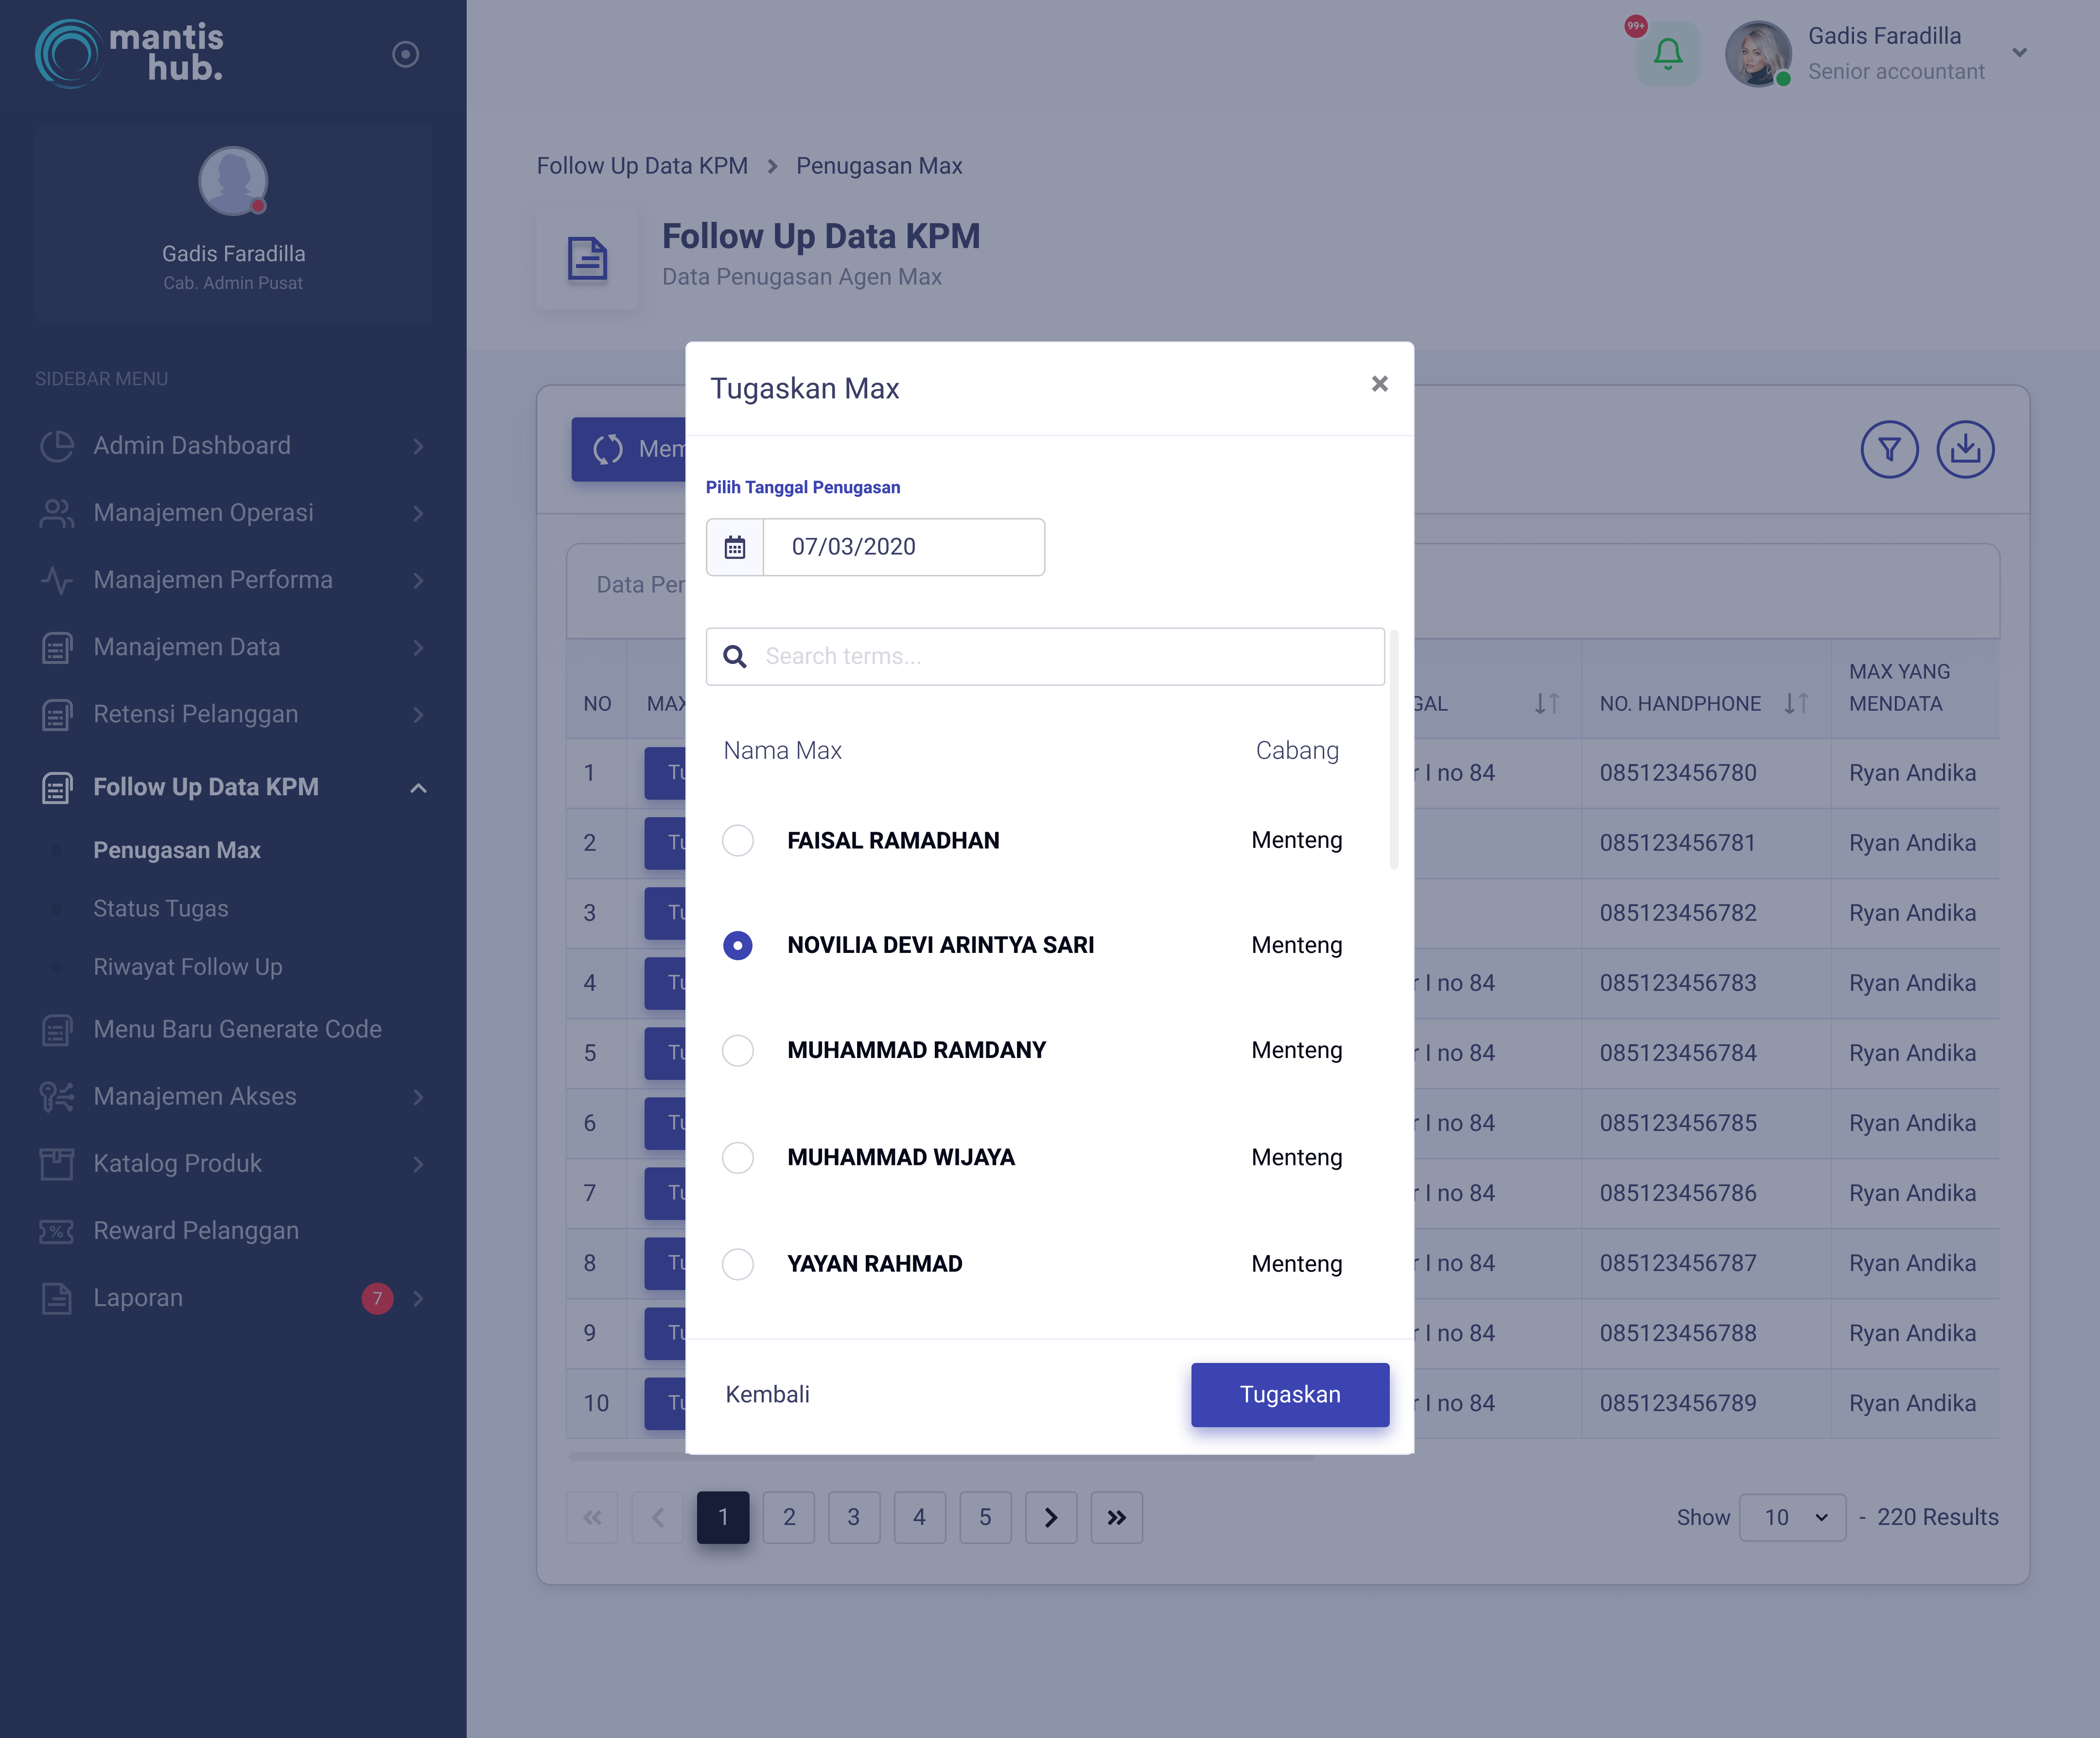Choose Yayan Rahmad radio option
Screen dimensions: 2100x1738
tap(738, 1264)
